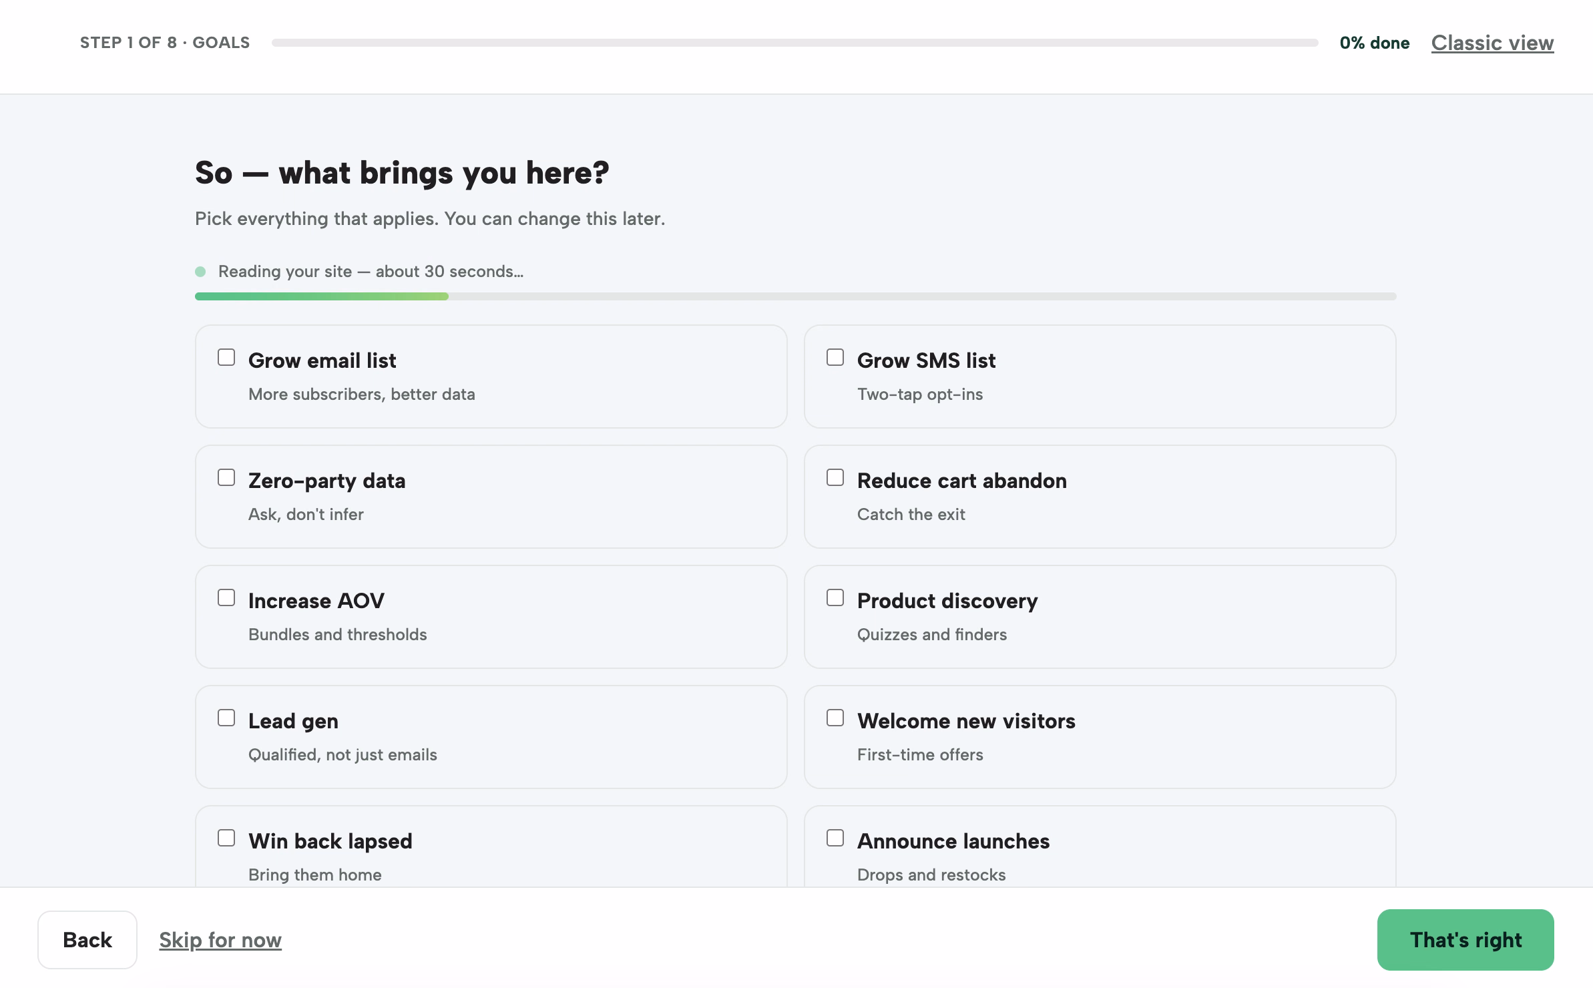
Task: Click the 'STEP 1 OF 8 · GOALS' label
Action: tap(165, 43)
